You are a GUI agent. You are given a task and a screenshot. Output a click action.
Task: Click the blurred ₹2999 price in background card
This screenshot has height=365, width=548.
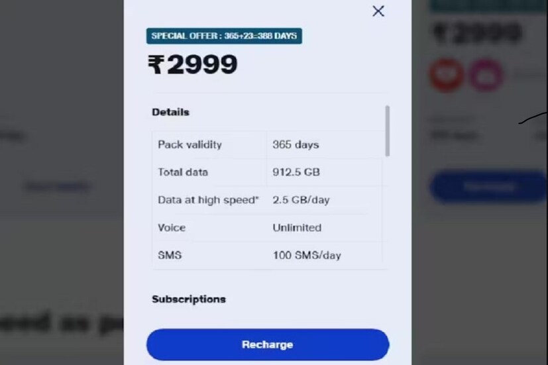pyautogui.click(x=477, y=33)
